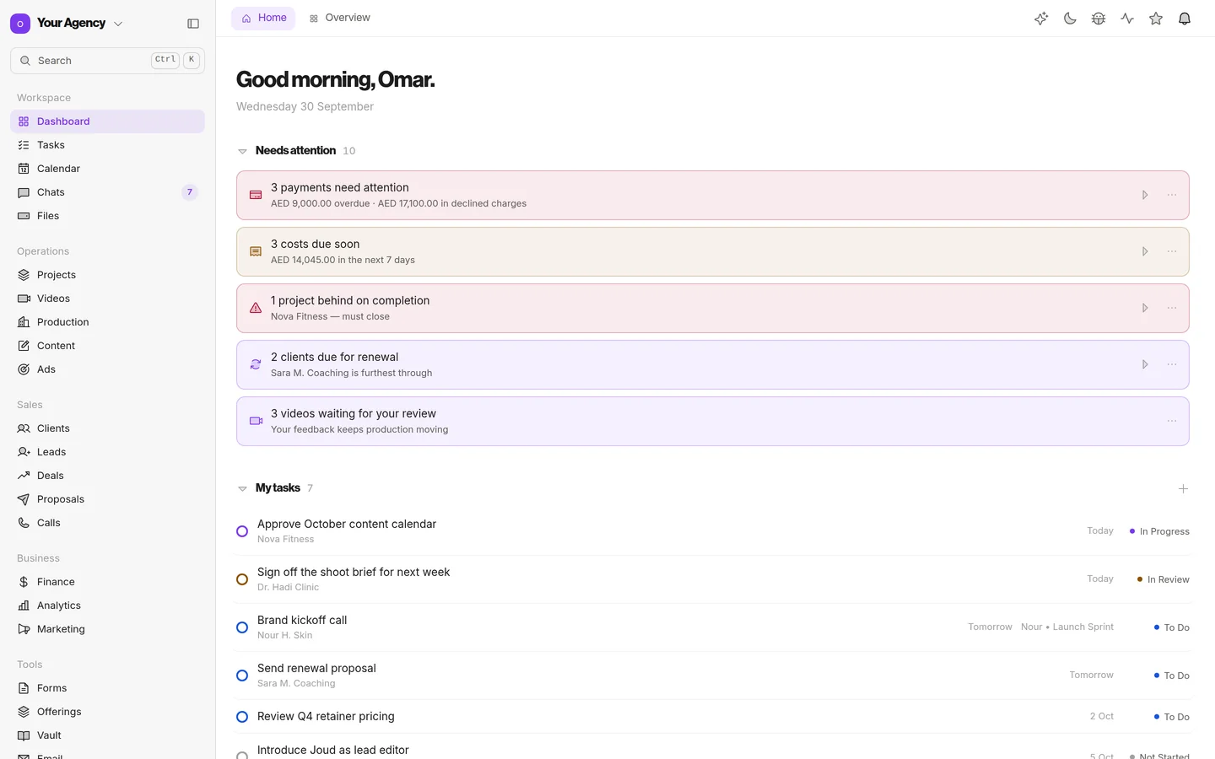Open the Projects page
The width and height of the screenshot is (1215, 759).
click(107, 275)
